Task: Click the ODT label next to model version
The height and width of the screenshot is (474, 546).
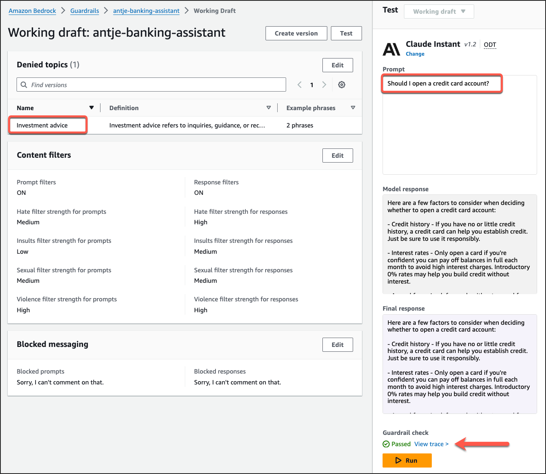Action: [x=490, y=45]
